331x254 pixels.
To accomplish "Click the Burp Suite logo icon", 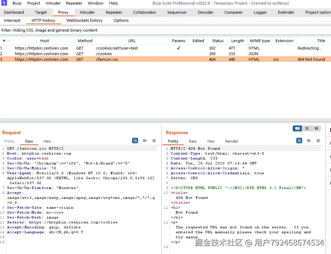I will (4, 3).
